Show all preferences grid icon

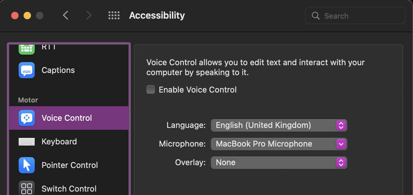point(114,16)
